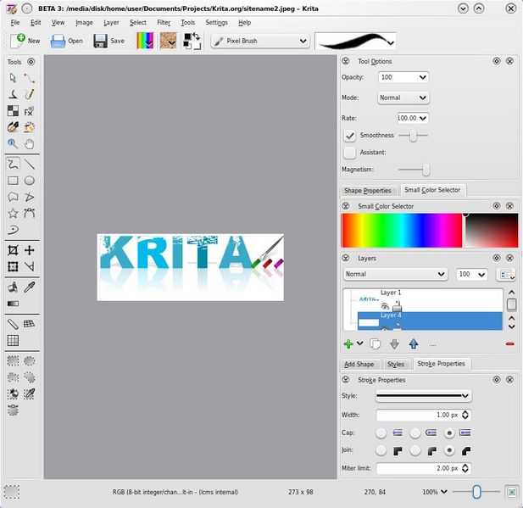Click the Open file button
This screenshot has width=523, height=508.
(67, 41)
